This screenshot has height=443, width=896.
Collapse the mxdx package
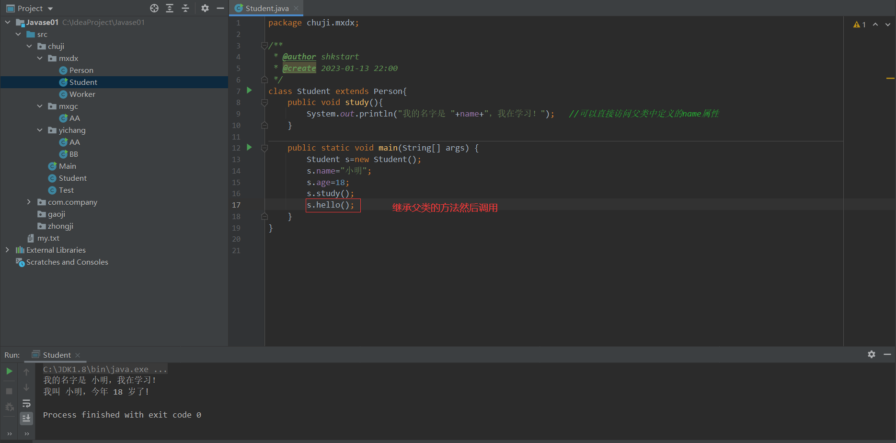(x=40, y=58)
